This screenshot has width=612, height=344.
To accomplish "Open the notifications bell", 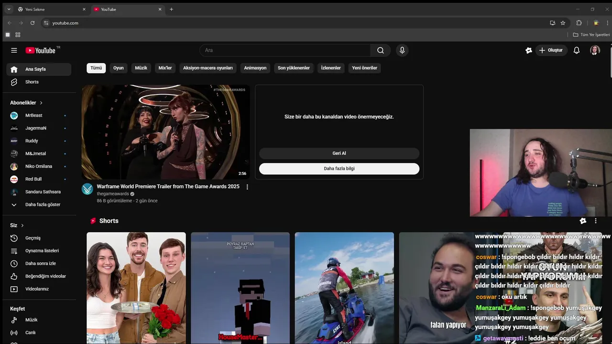I will click(x=577, y=50).
